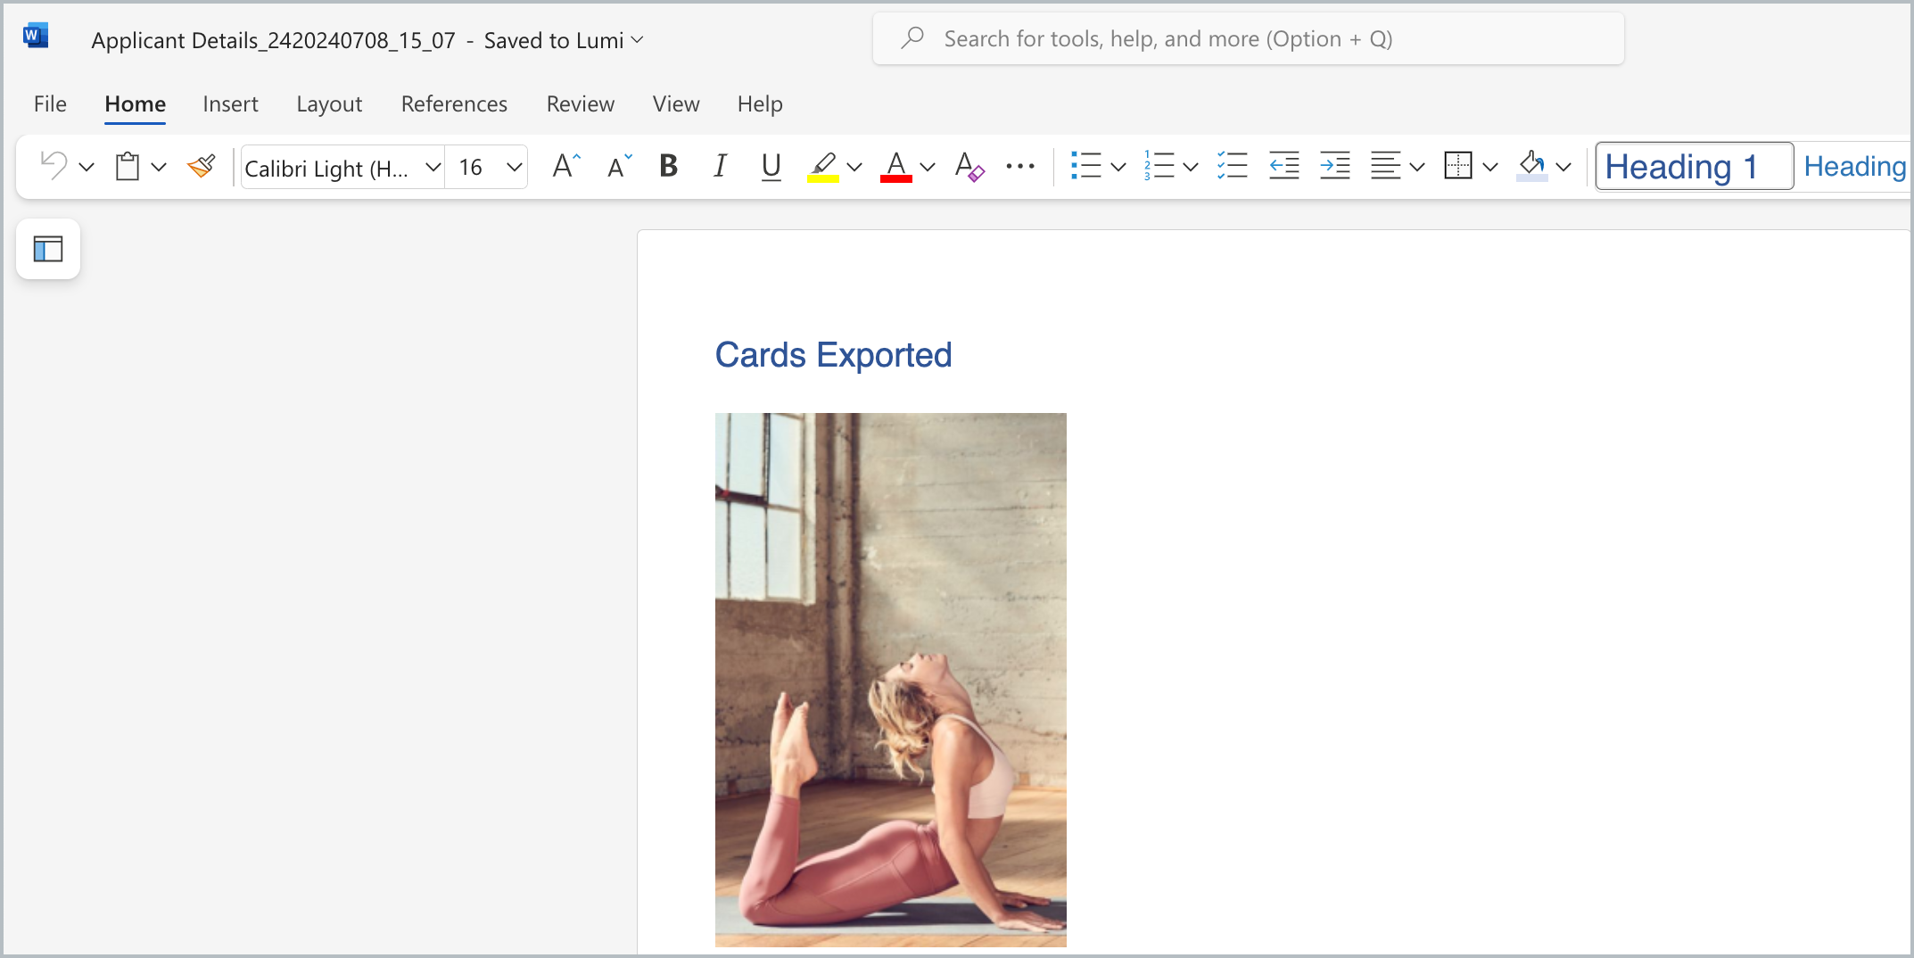Click the Undo arrow icon
The height and width of the screenshot is (958, 1914).
pyautogui.click(x=54, y=167)
